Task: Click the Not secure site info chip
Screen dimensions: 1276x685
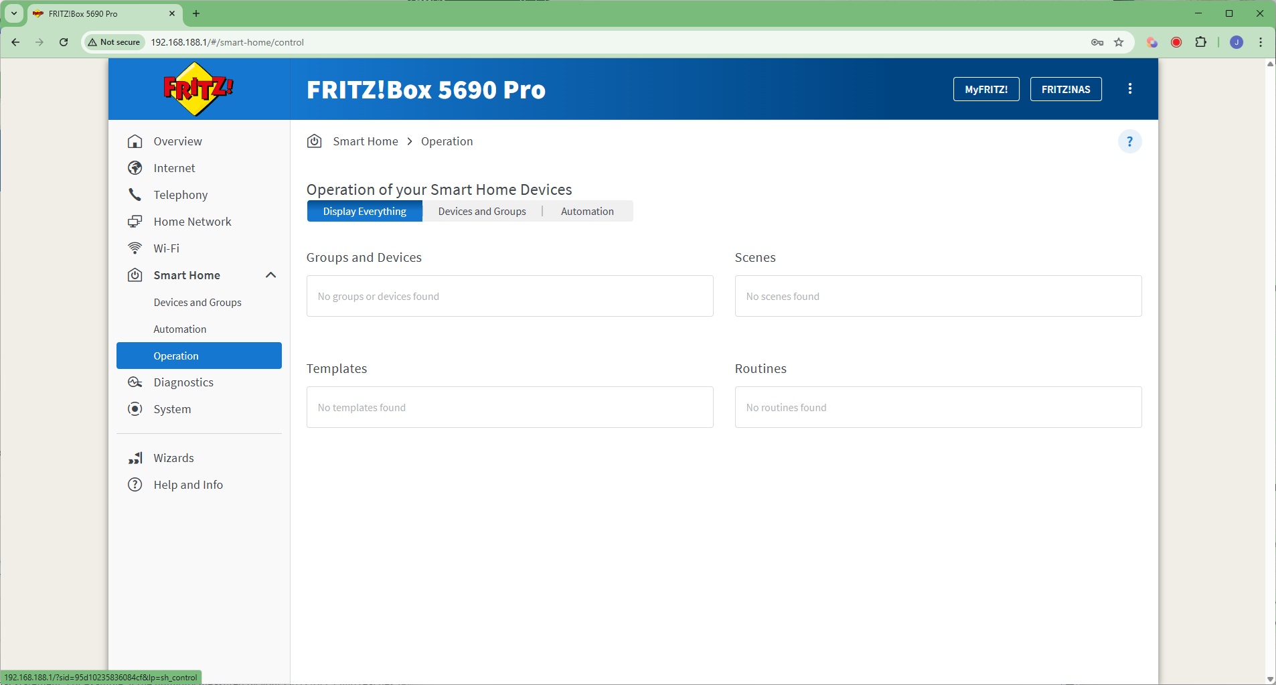Action: tap(114, 42)
